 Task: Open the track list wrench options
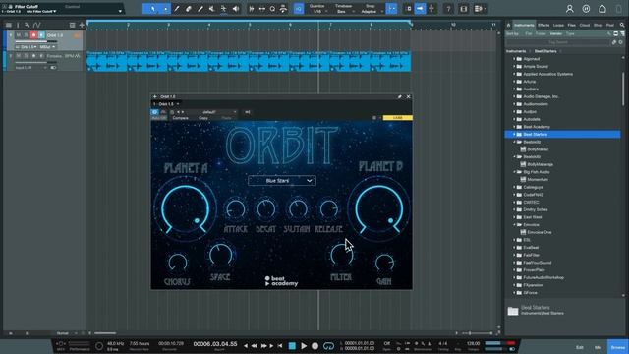coord(27,25)
